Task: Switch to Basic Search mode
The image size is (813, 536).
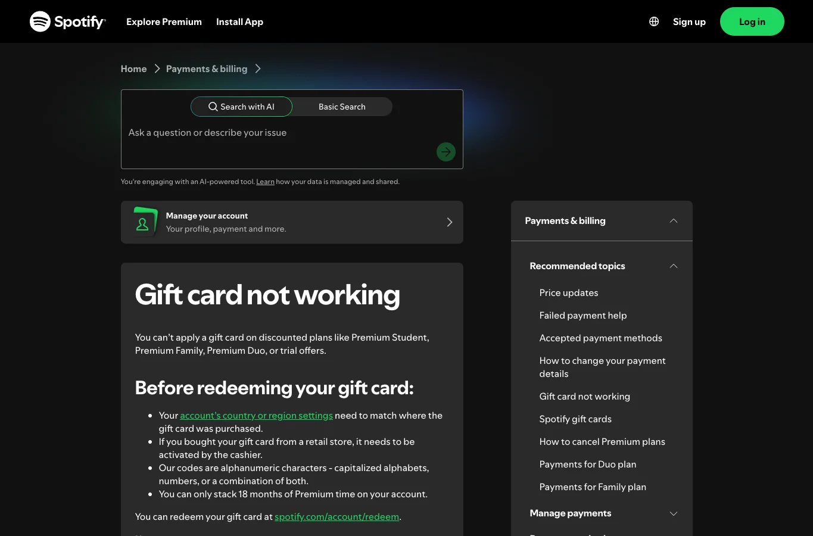Action: pyautogui.click(x=342, y=107)
